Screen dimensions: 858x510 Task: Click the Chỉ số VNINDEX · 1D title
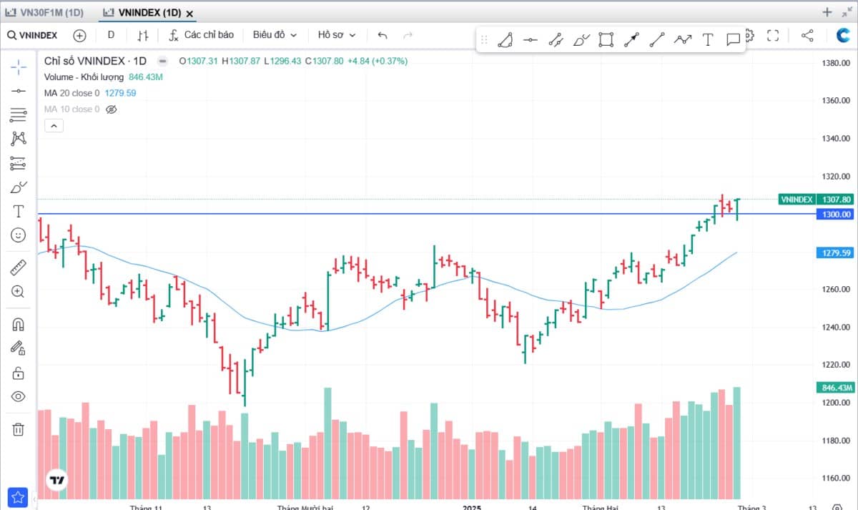(x=95, y=62)
